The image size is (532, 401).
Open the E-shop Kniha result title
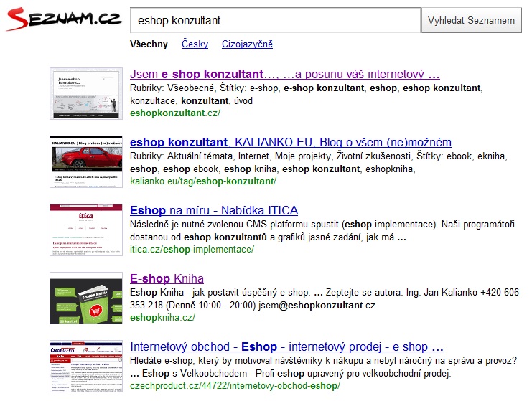tap(167, 278)
